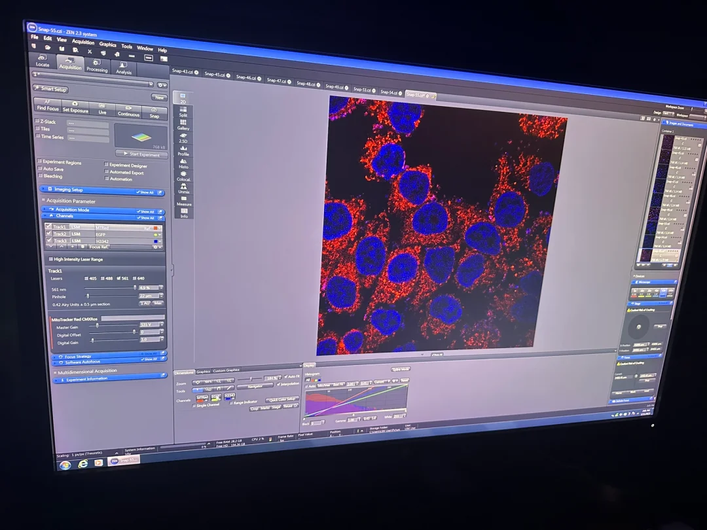Collapse the Channels section
Viewport: 707px width, 530px height.
click(x=45, y=215)
